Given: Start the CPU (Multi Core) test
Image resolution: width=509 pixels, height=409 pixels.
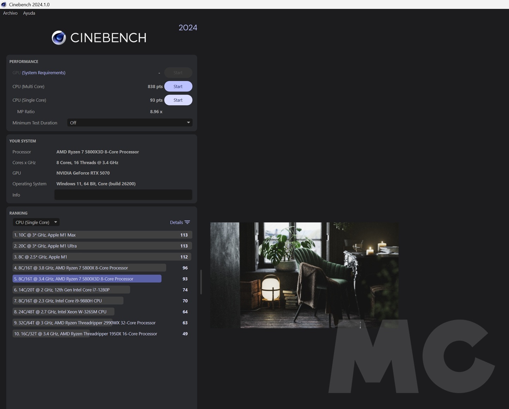Looking at the screenshot, I should [x=178, y=86].
